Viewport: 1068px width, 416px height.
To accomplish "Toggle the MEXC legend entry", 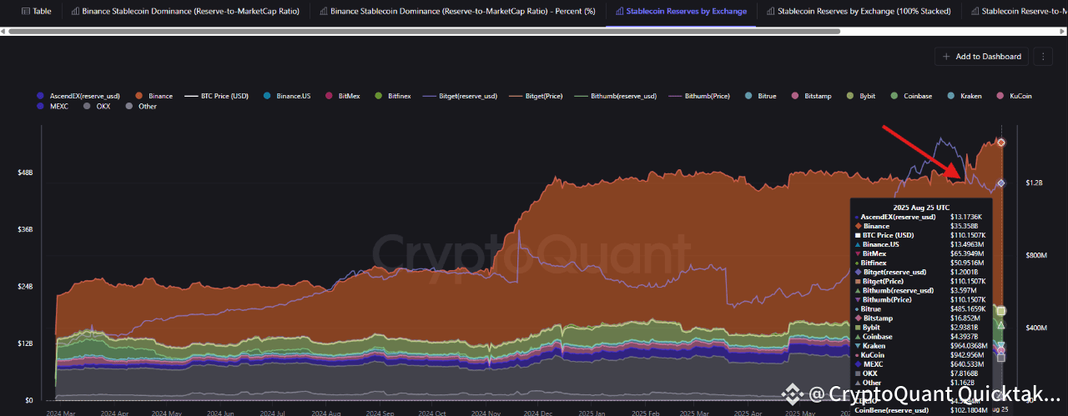I will (x=53, y=106).
